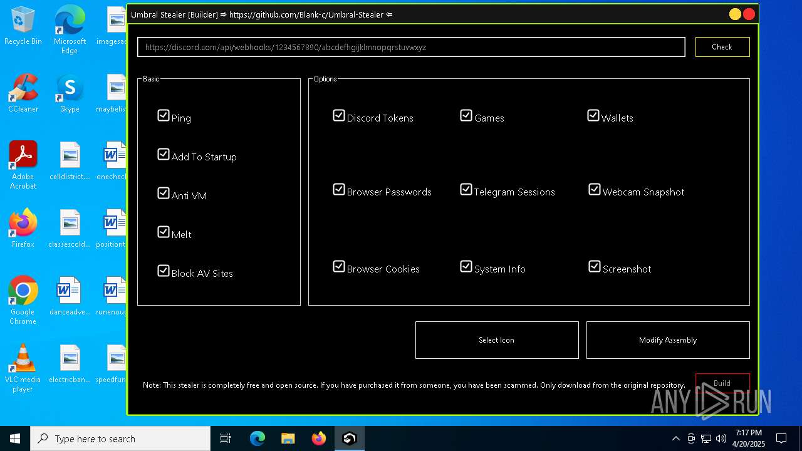This screenshot has height=451, width=802.
Task: Open the Windows Start menu
Action: [x=15, y=438]
